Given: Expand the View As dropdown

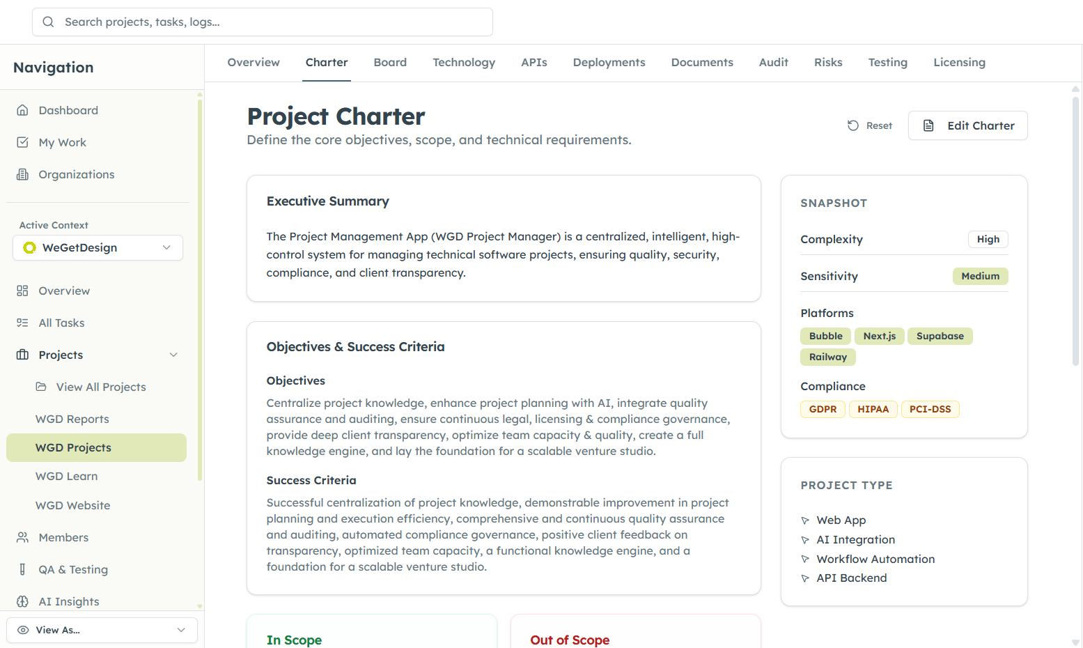Looking at the screenshot, I should click(180, 630).
